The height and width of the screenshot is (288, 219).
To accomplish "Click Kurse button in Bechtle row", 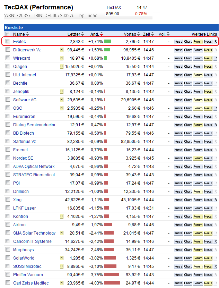I will point(178,83).
